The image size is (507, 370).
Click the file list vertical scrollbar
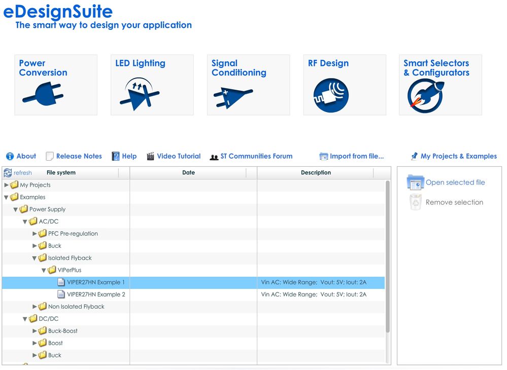tap(387, 256)
